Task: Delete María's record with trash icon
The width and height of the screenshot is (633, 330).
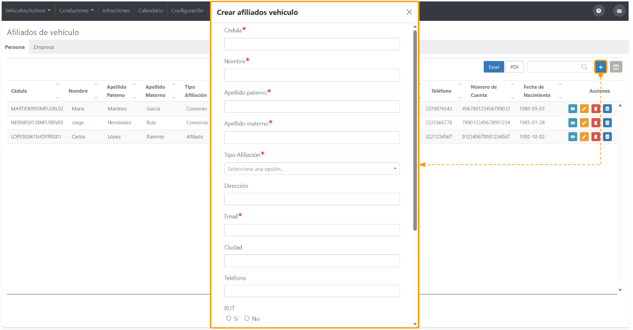Action: (596, 109)
